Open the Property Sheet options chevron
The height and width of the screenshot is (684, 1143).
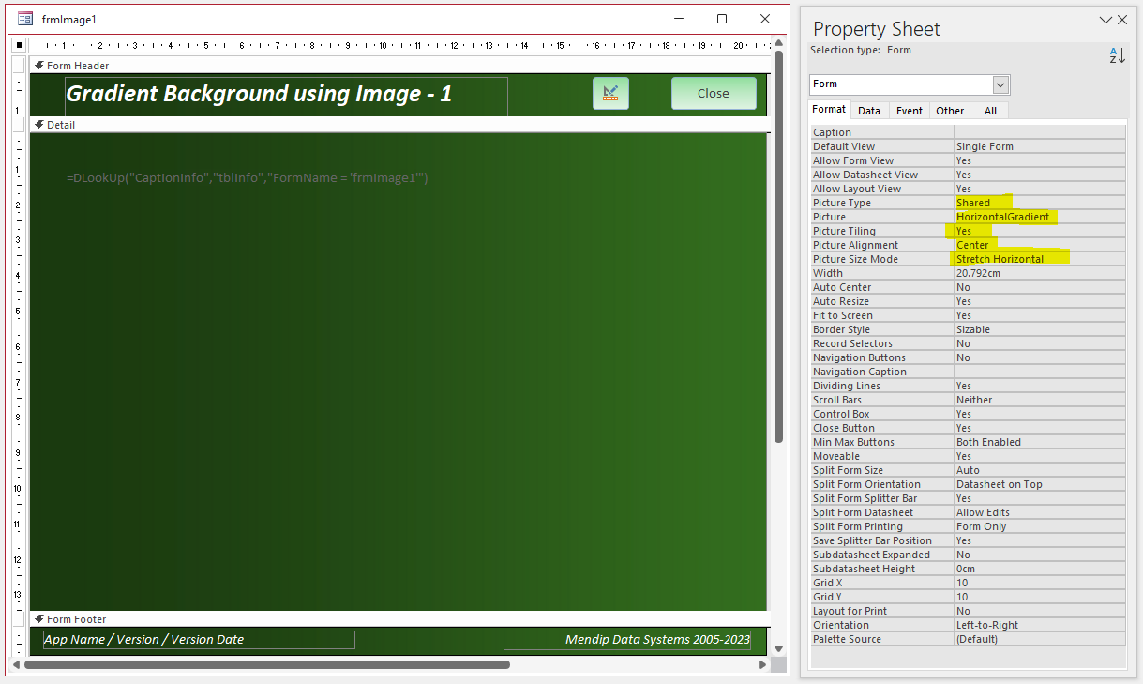click(x=1105, y=19)
